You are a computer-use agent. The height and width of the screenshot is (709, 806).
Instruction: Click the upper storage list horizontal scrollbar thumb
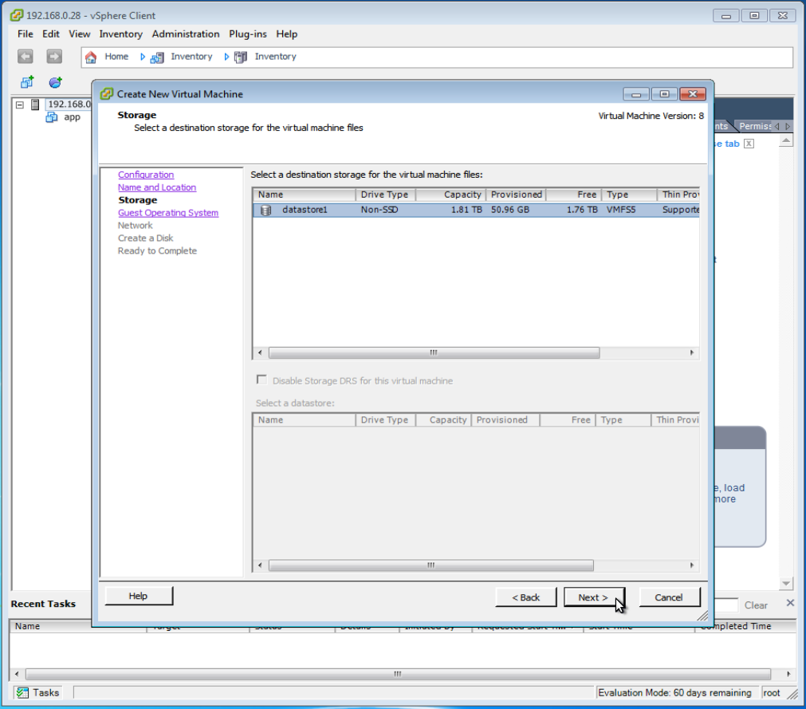coord(434,353)
